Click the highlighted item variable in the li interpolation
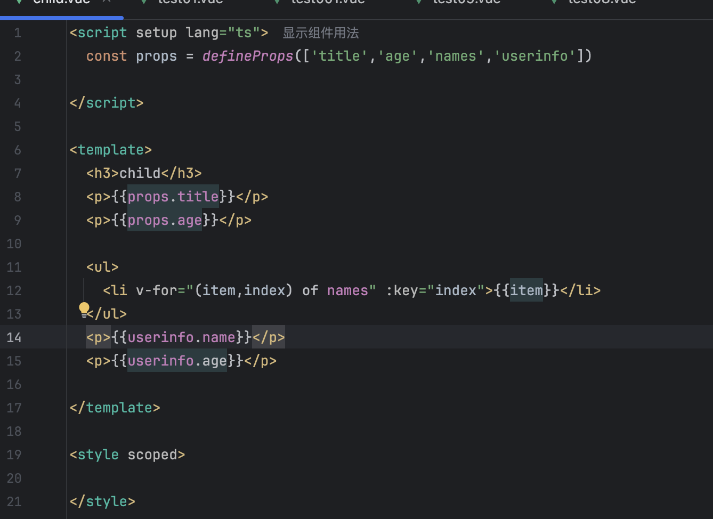Screen dimensions: 713x519 (x=526, y=290)
